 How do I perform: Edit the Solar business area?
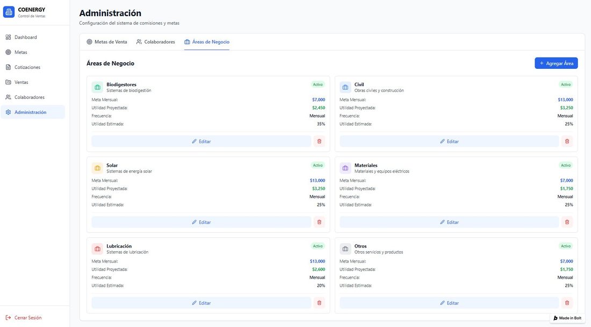pyautogui.click(x=201, y=222)
